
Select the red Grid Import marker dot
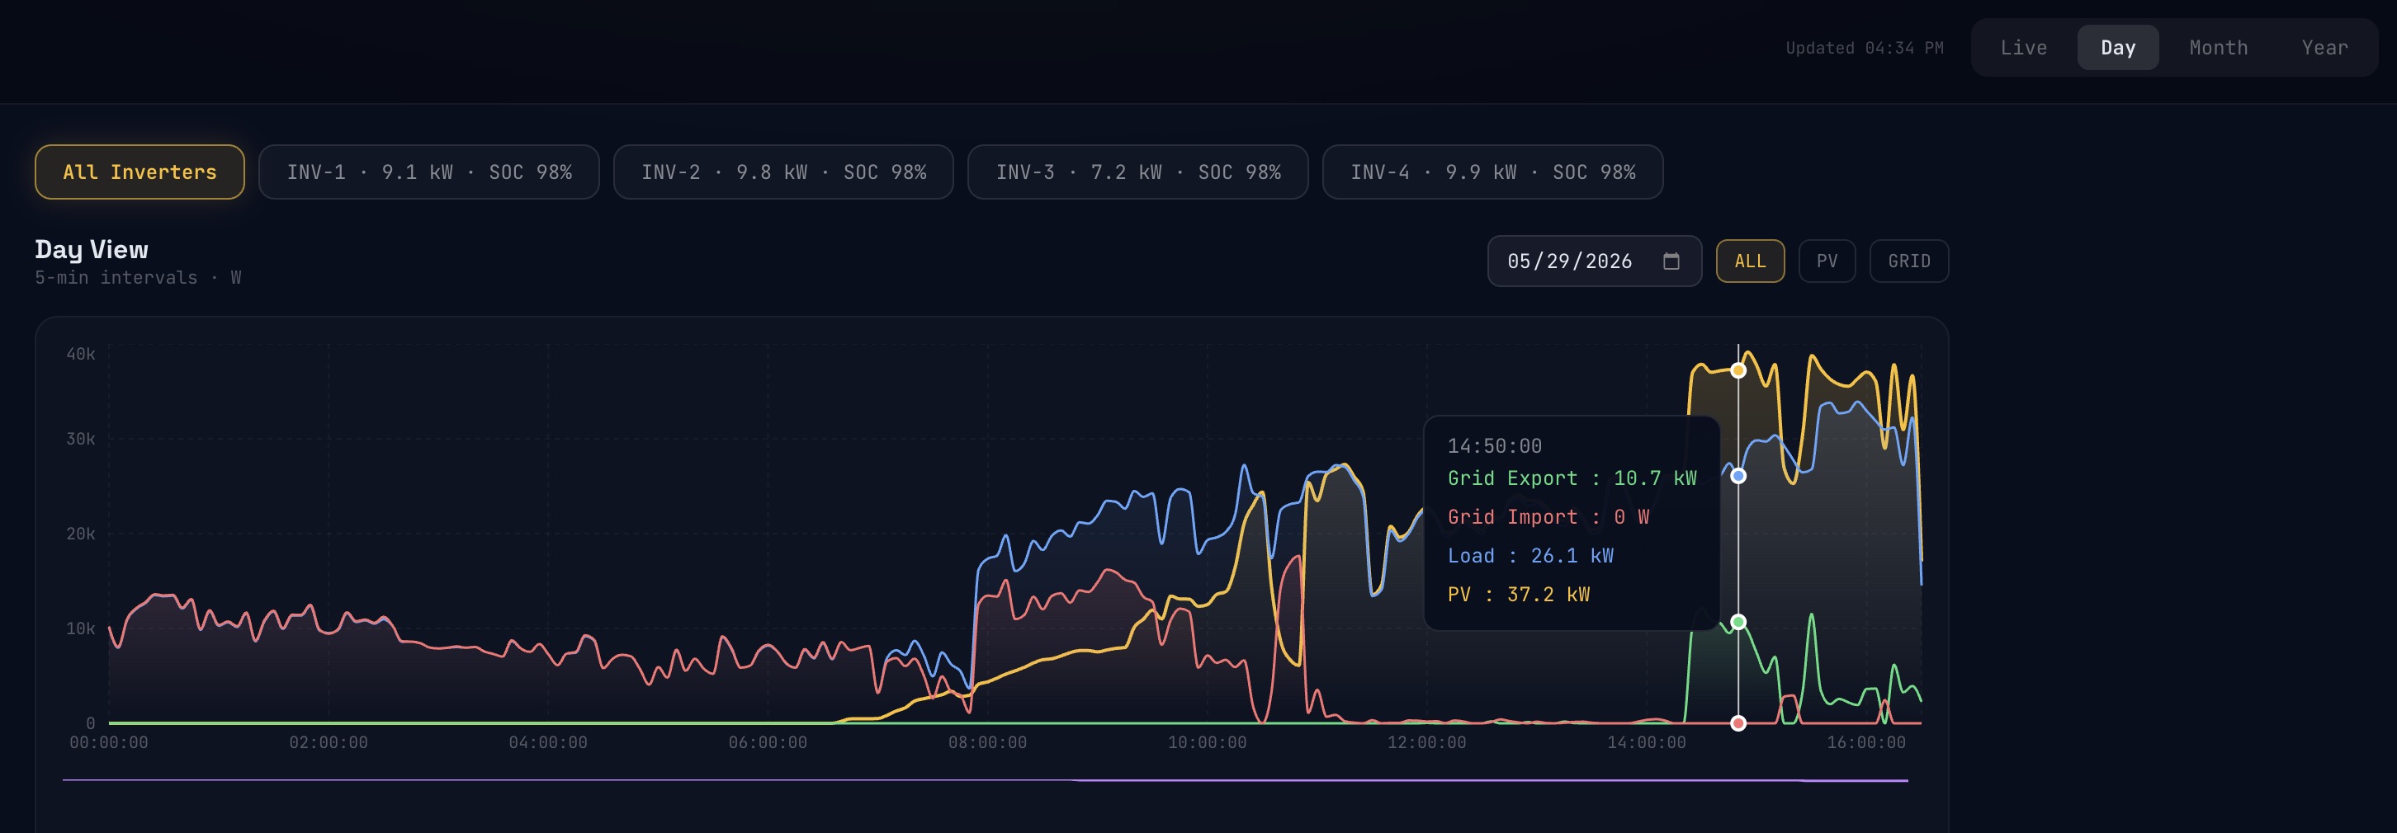tap(1738, 723)
